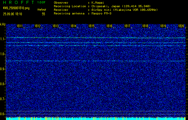Click the kHz axis unit label

pos(3,24)
